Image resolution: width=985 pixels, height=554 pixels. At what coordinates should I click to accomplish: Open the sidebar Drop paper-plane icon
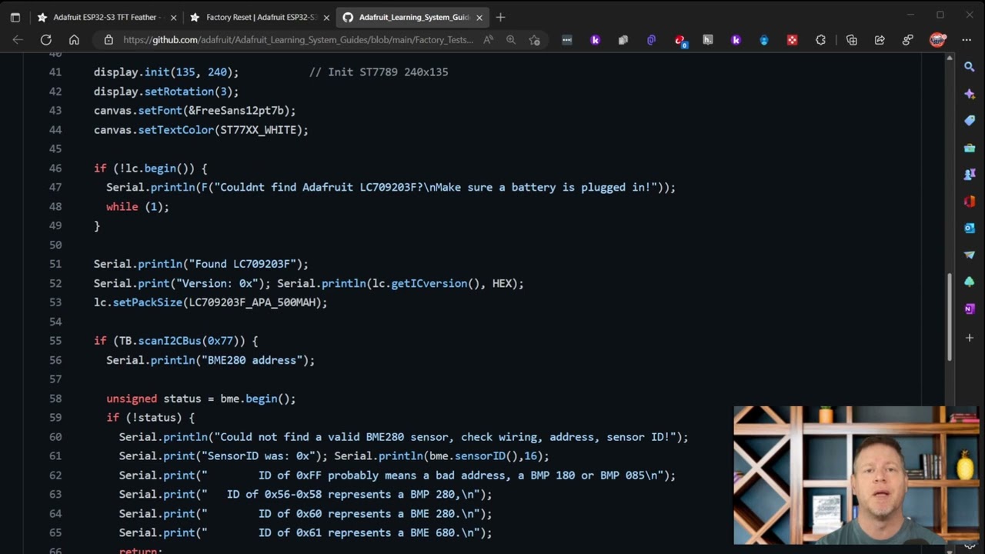click(970, 255)
